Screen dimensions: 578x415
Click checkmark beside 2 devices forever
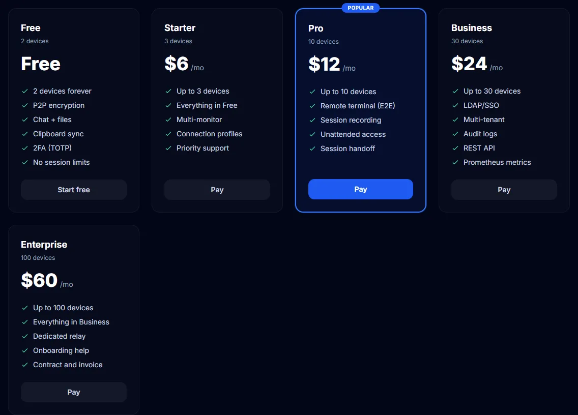[25, 91]
